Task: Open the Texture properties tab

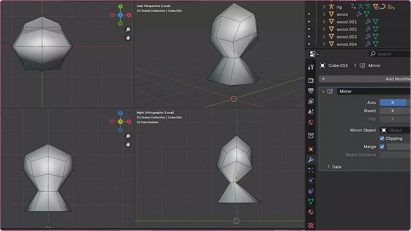Action: click(x=311, y=225)
